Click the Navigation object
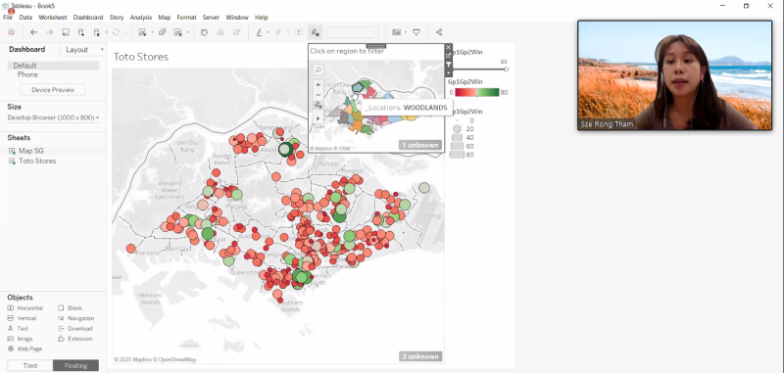784x373 pixels. coord(76,318)
